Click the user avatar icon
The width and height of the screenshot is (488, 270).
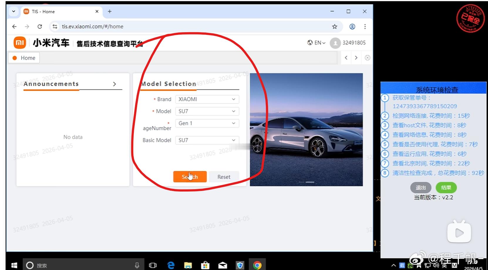[x=335, y=43]
